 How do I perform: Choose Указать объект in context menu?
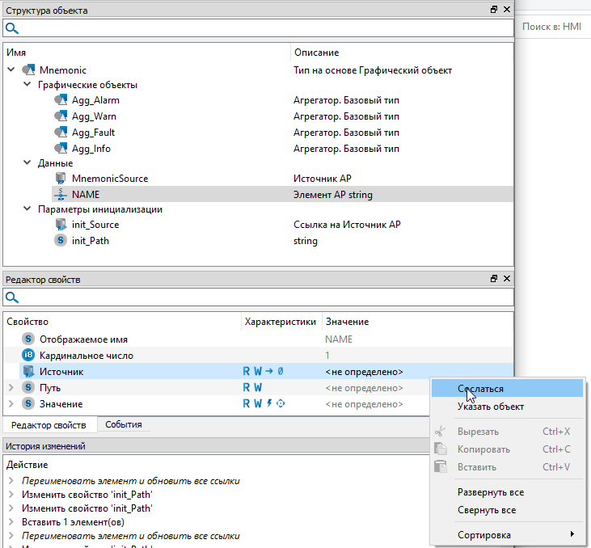point(490,407)
